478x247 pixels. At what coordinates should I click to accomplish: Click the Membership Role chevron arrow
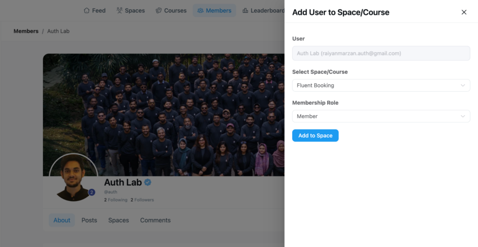point(463,116)
